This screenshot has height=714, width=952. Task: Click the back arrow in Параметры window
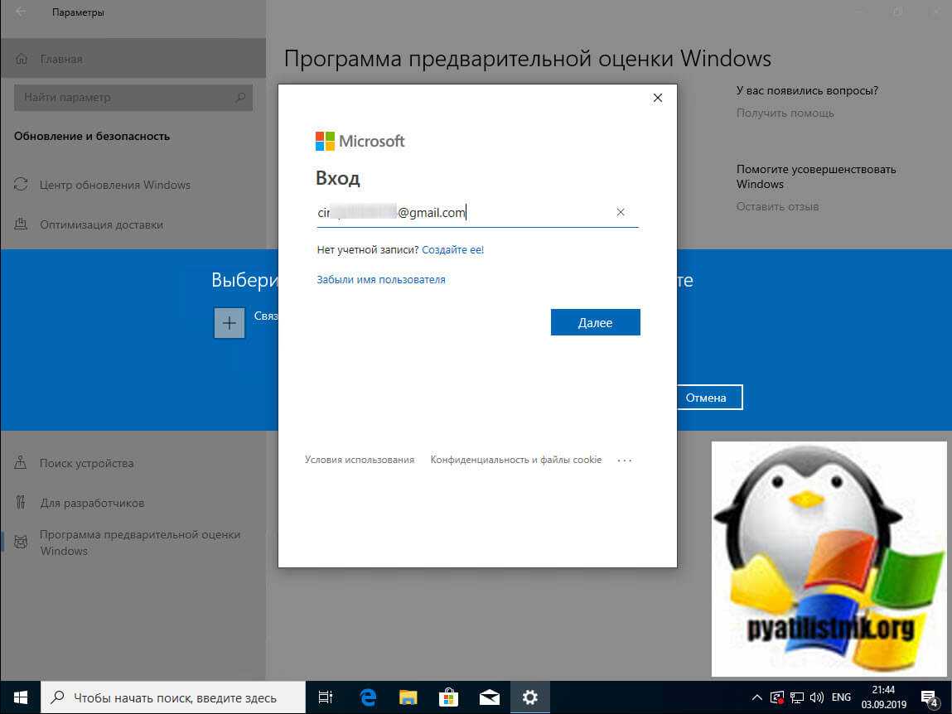[21, 12]
